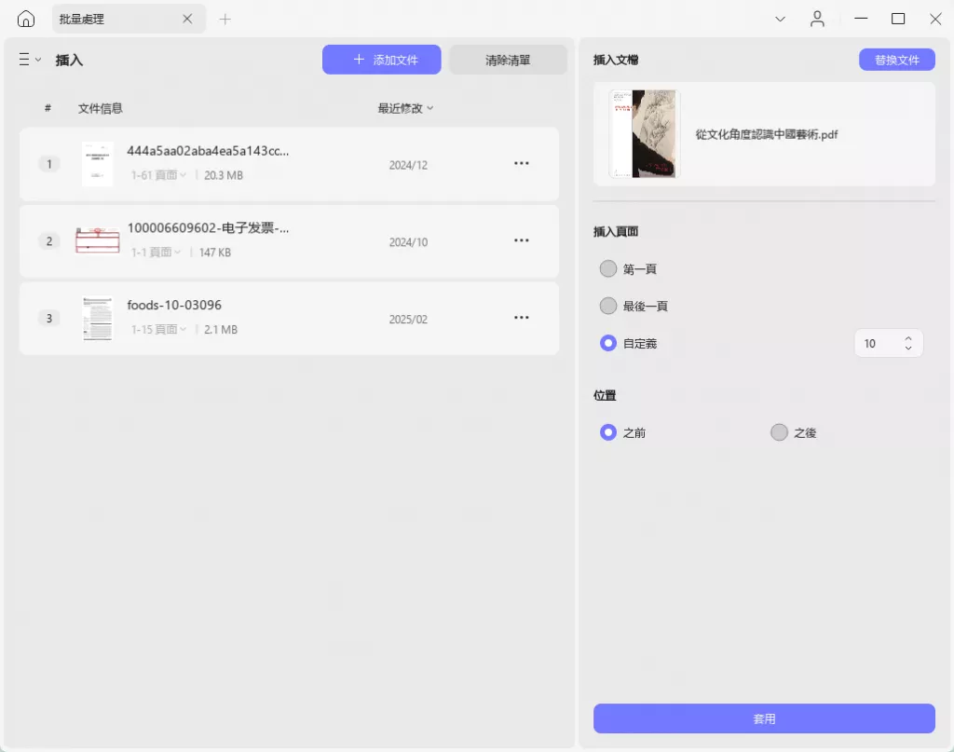The width and height of the screenshot is (954, 752).
Task: Click the 清除清單 button
Action: [508, 60]
